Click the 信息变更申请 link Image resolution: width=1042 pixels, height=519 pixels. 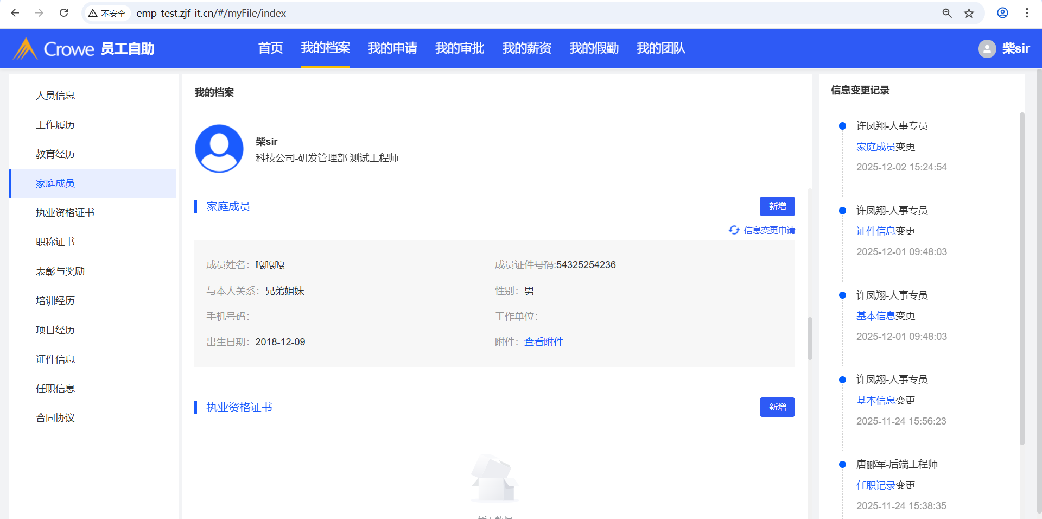(x=768, y=230)
